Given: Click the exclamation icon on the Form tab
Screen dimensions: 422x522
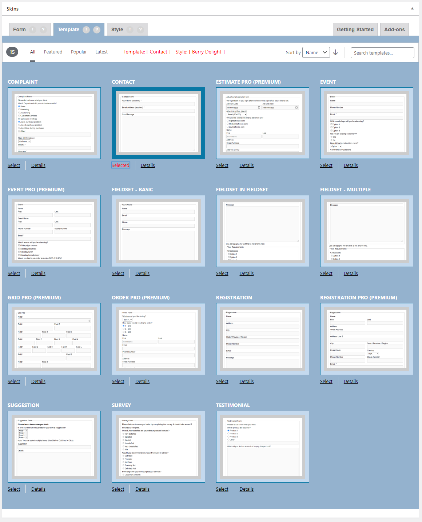Looking at the screenshot, I should coord(33,30).
